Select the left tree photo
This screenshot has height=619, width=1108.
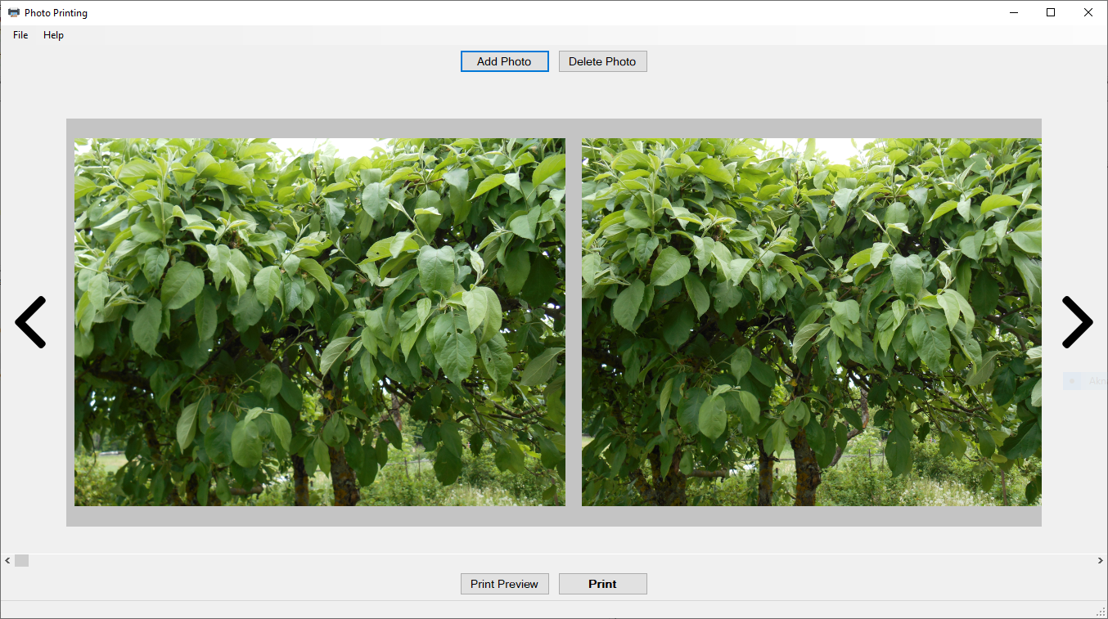[319, 321]
